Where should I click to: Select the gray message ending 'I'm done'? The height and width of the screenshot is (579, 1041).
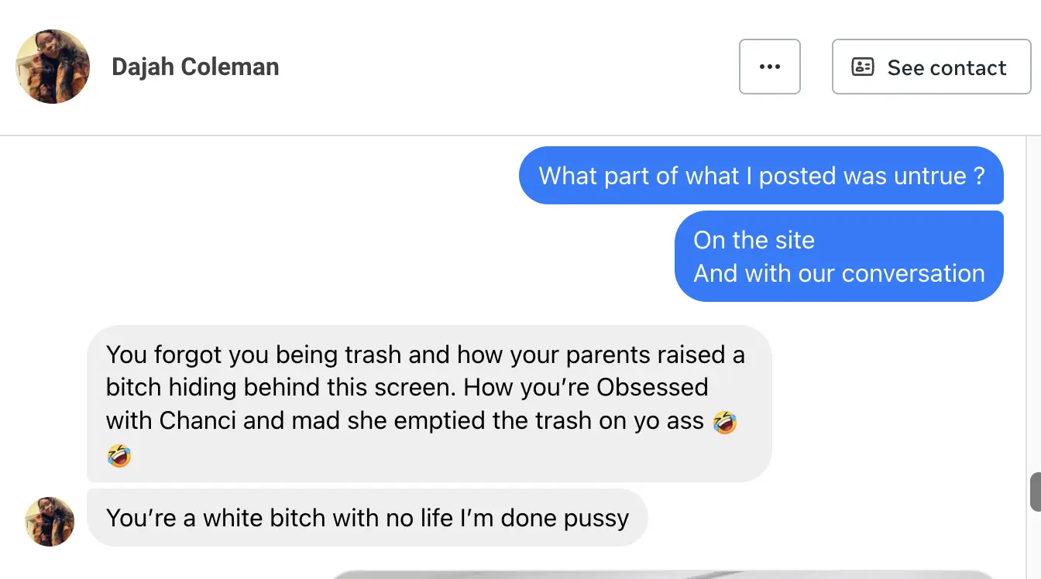(x=367, y=517)
